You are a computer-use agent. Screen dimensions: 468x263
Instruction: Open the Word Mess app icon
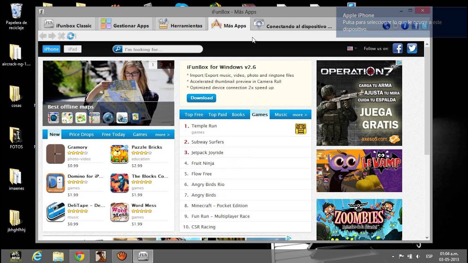coord(120,212)
